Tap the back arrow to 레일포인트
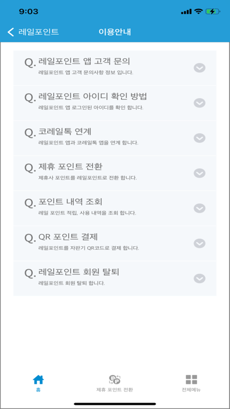This screenshot has height=409, width=230. pyautogui.click(x=11, y=32)
